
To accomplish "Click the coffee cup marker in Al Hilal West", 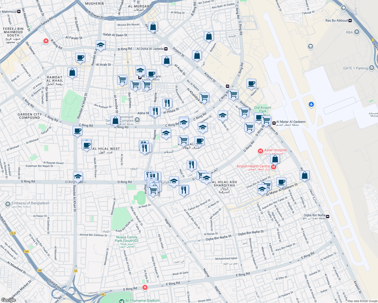I will pos(87,145).
